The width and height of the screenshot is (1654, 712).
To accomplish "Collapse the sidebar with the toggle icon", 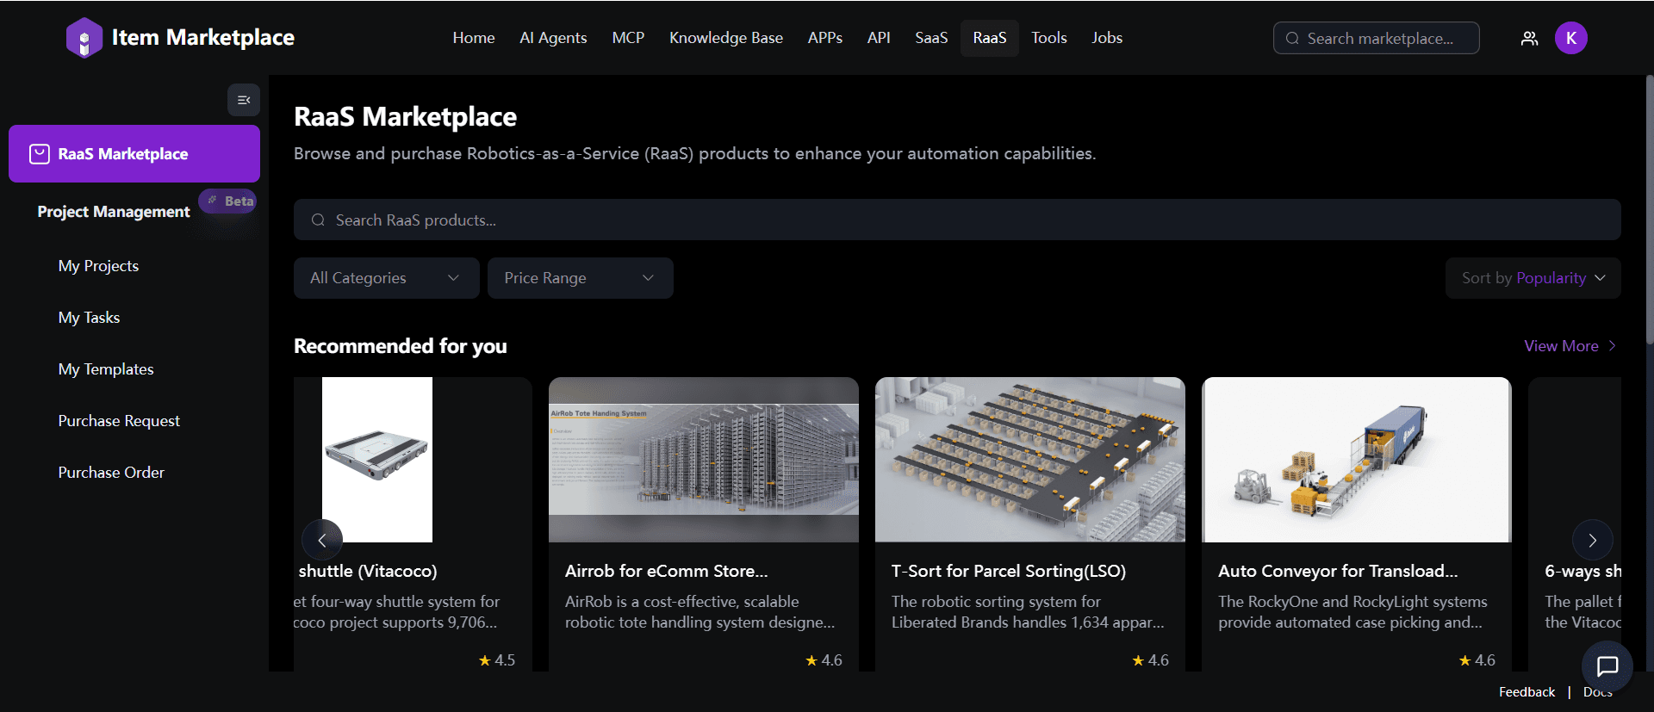I will click(x=244, y=100).
